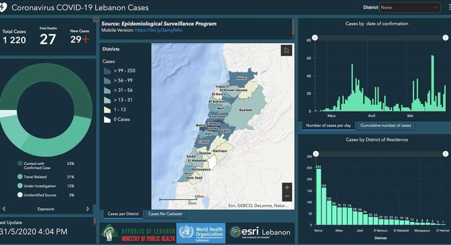451x245 pixels.
Task: Open the hamburger menu at top right
Action: [449, 8]
